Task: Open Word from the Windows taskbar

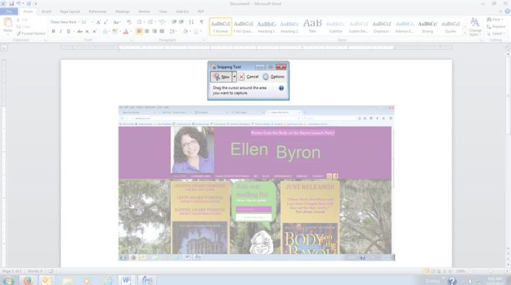Action: pos(127,280)
